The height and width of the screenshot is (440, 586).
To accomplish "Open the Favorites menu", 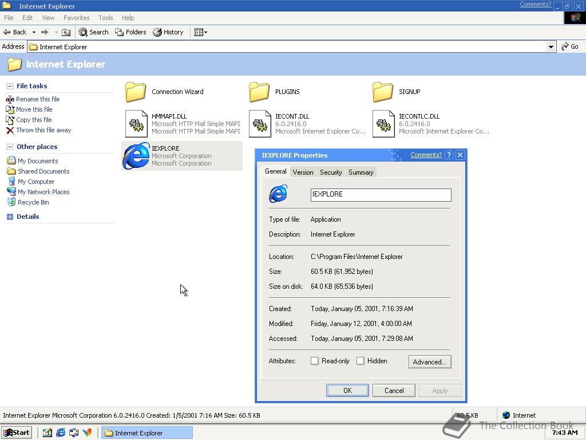I will click(x=76, y=18).
